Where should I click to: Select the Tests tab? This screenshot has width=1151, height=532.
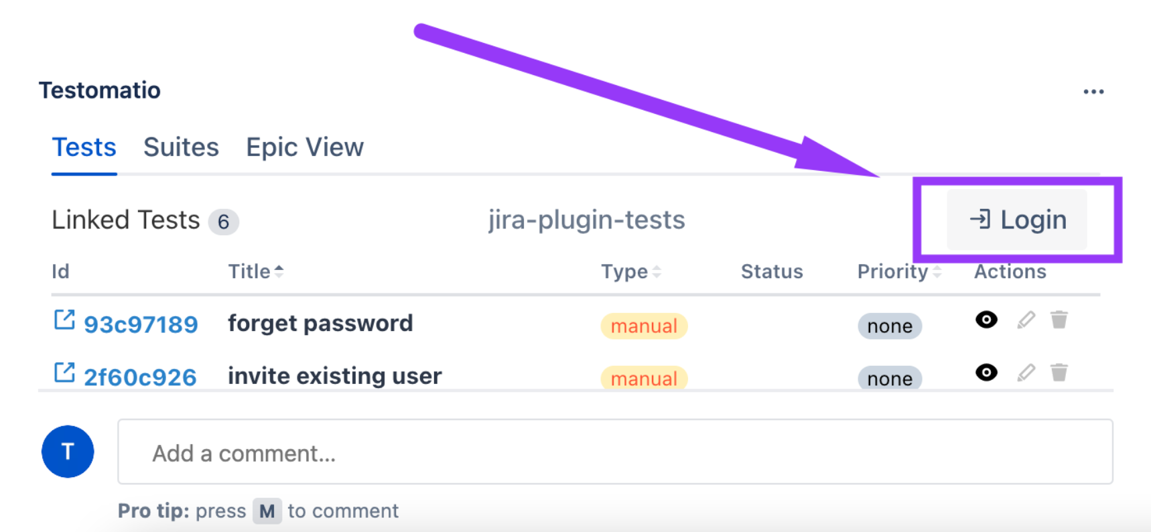[x=84, y=147]
